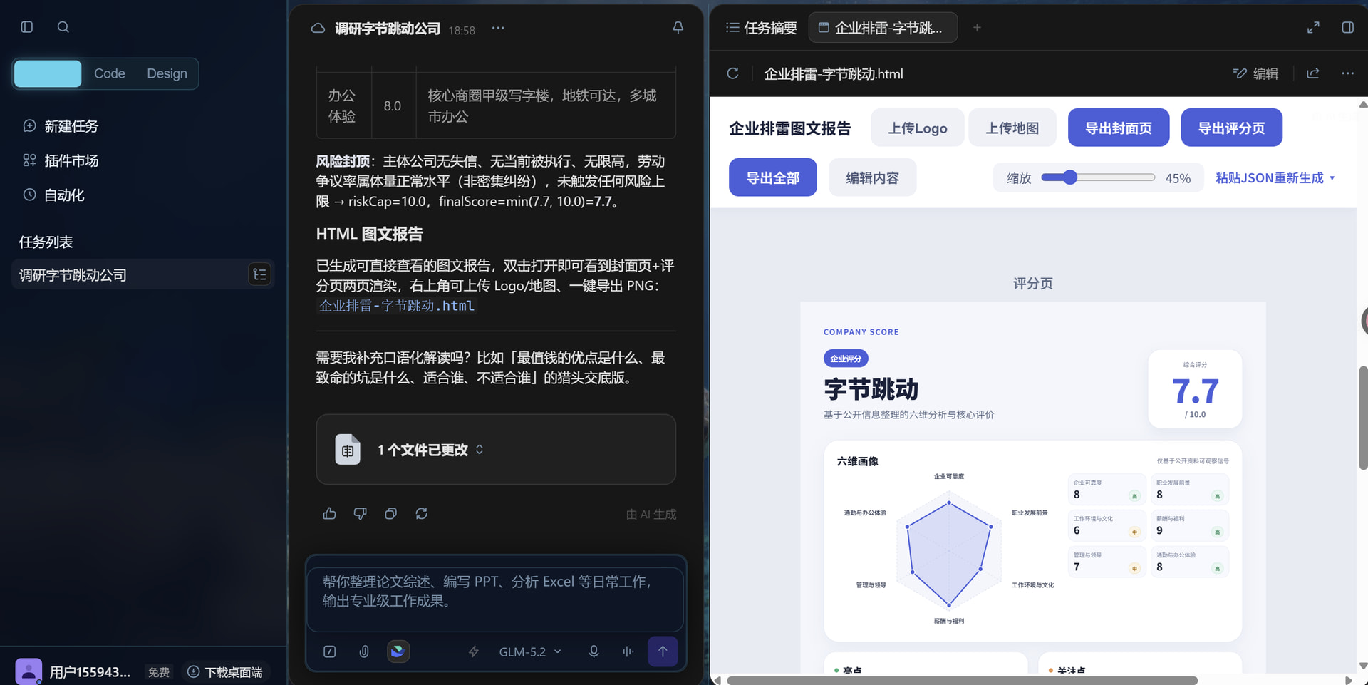This screenshot has width=1368, height=685.
Task: Click the 导出评分页 button
Action: (1231, 128)
